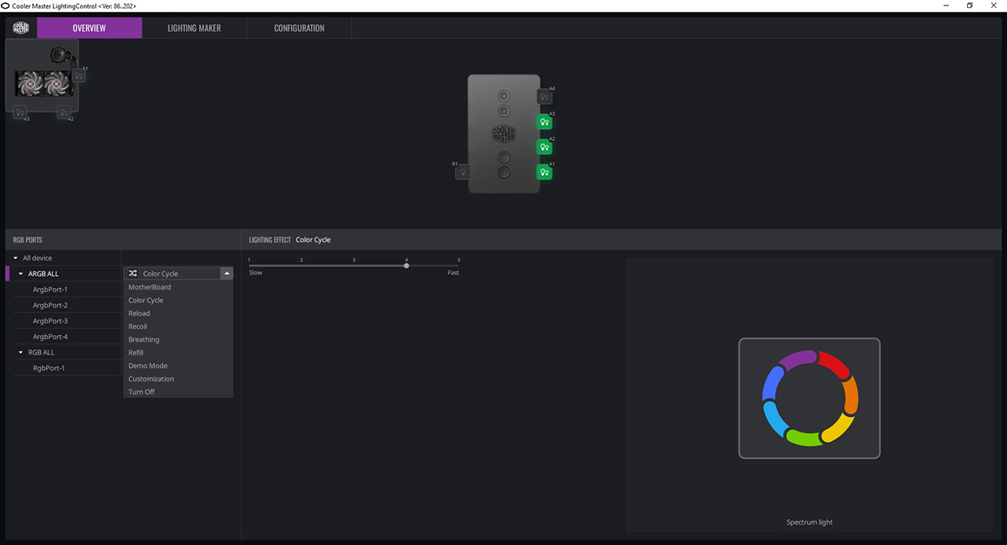The height and width of the screenshot is (545, 1007).
Task: Choose Refill from the effect list
Action: coord(178,352)
